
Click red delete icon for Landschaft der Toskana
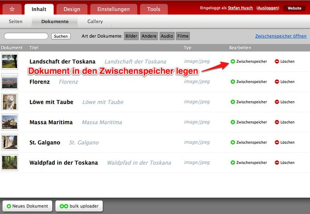pyautogui.click(x=277, y=62)
